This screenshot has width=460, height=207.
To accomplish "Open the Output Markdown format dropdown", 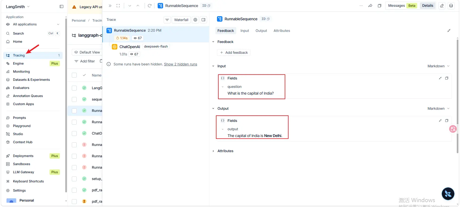I will coord(439,108).
